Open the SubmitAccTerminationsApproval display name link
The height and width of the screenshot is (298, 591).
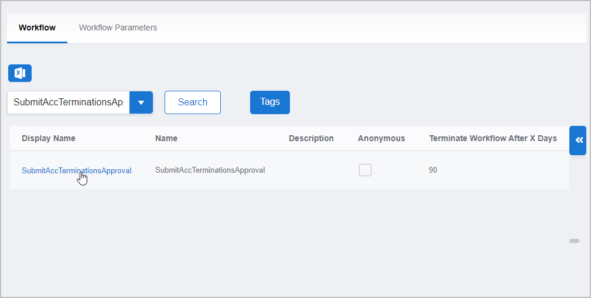click(x=76, y=171)
